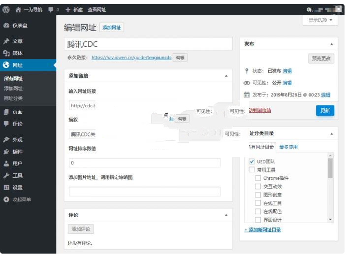This screenshot has width=347, height=259.
Task: Expand the 显示选项 screen options dropdown
Action: pyautogui.click(x=320, y=20)
